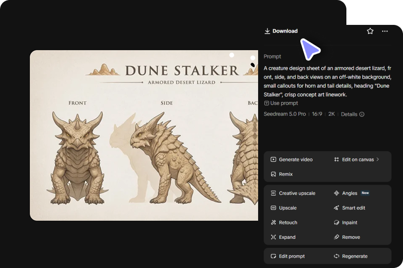Click the New badge next to Angles

pyautogui.click(x=365, y=193)
